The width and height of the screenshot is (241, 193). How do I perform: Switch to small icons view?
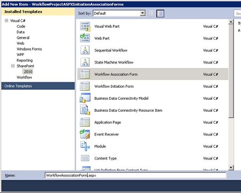(x=151, y=14)
